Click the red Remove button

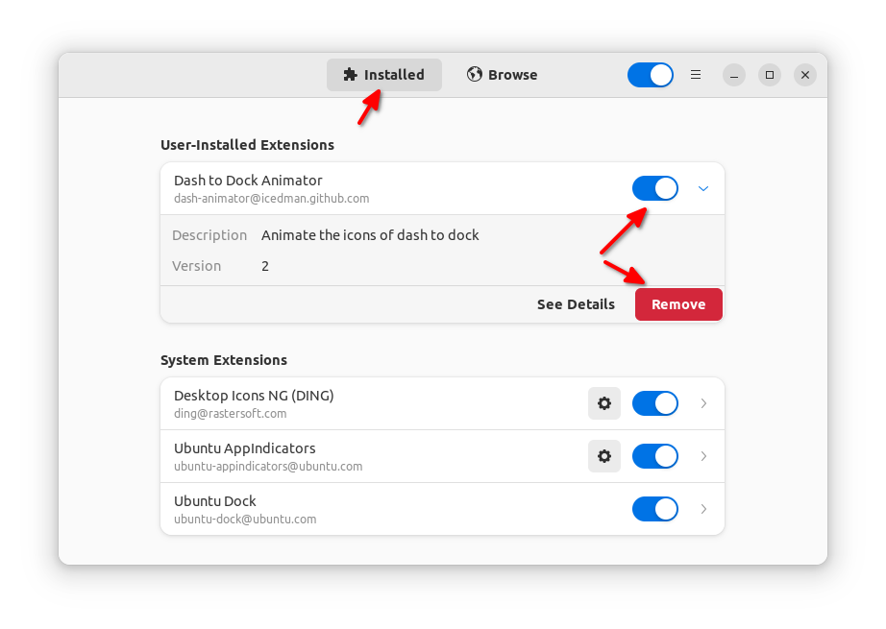click(678, 304)
